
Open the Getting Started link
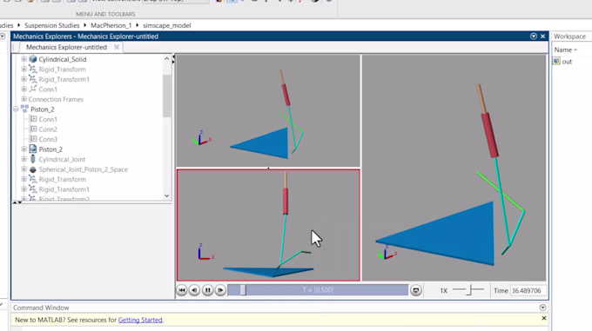tap(140, 320)
